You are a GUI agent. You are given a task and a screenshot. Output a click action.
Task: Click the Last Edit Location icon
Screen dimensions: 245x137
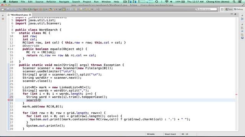tap(86, 9)
